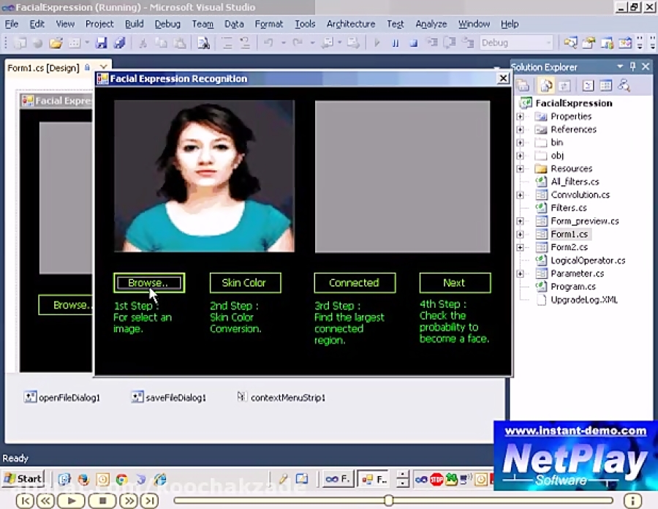Toggle auto-hide pin on Solution Explorer
Viewport: 658px width, 509px height.
click(x=632, y=67)
